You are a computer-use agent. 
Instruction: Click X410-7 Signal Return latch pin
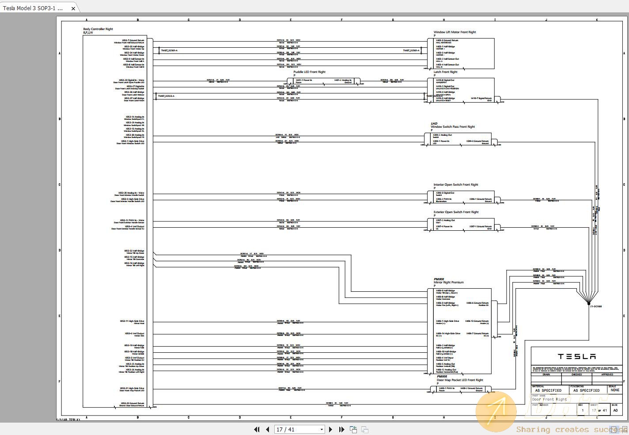(481, 98)
